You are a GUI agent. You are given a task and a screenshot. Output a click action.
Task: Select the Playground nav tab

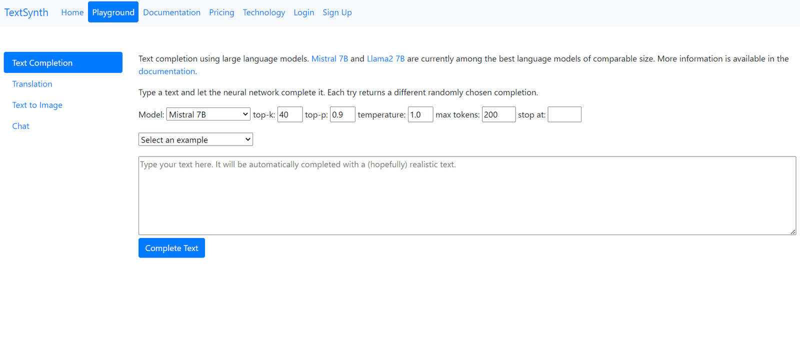(x=113, y=12)
